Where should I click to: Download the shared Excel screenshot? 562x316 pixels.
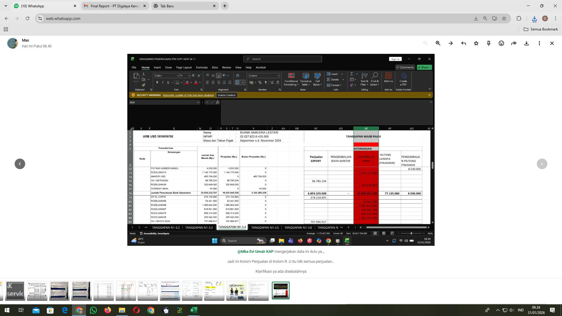click(x=527, y=43)
